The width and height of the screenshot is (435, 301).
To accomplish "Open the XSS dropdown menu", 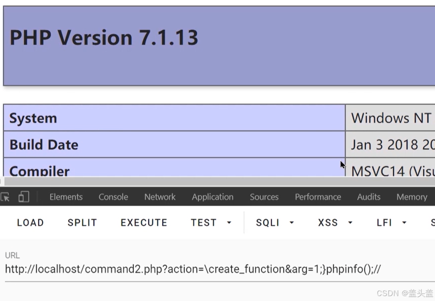I will [335, 223].
